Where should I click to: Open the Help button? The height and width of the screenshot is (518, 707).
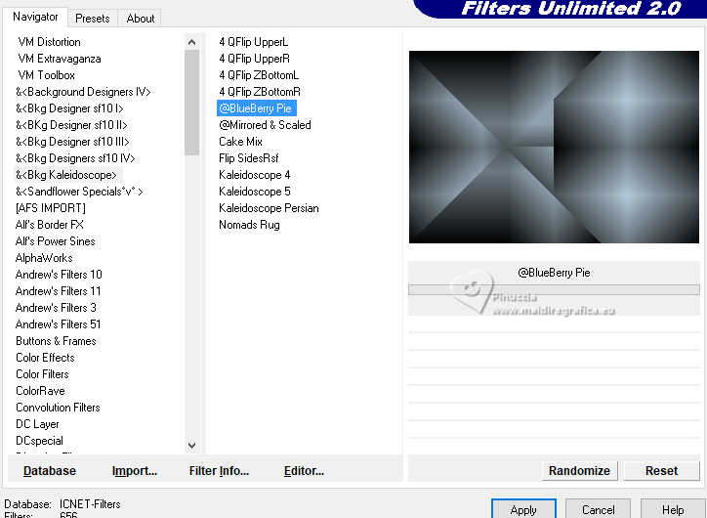tap(673, 509)
